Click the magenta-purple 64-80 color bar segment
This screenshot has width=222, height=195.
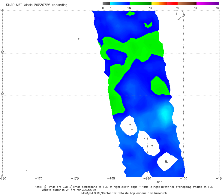(208, 4)
